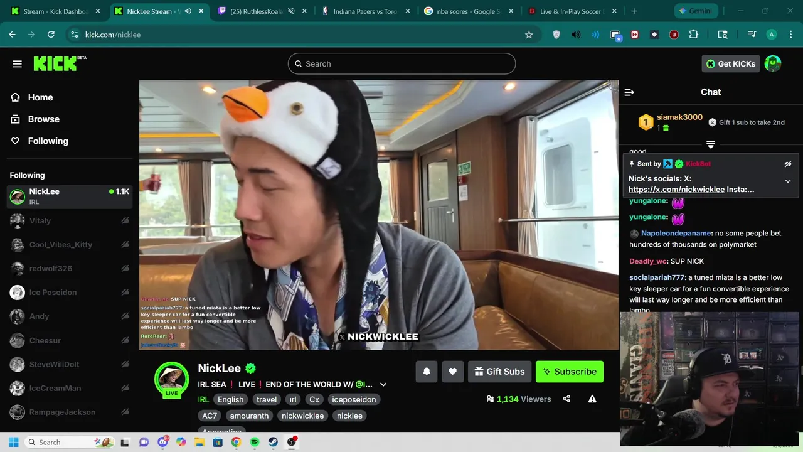Open the Kick hamburger sidebar menu
803x452 pixels.
(x=17, y=63)
